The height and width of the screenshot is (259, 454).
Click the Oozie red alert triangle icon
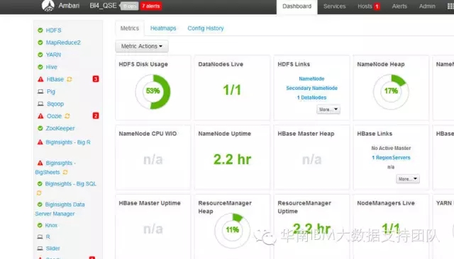(x=40, y=116)
